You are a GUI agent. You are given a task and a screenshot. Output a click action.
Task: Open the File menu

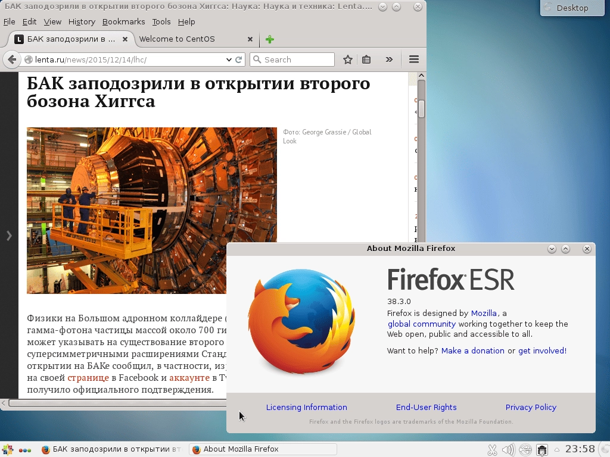pos(9,22)
